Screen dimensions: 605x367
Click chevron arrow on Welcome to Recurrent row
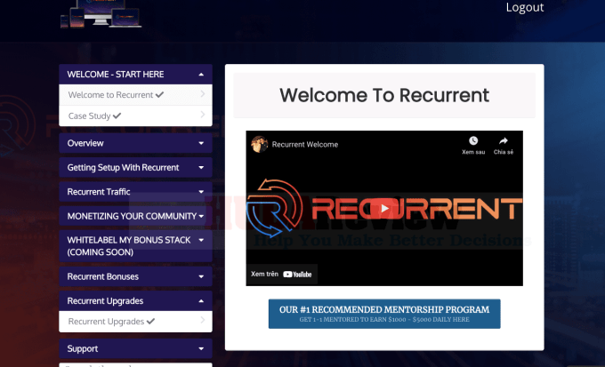click(203, 93)
